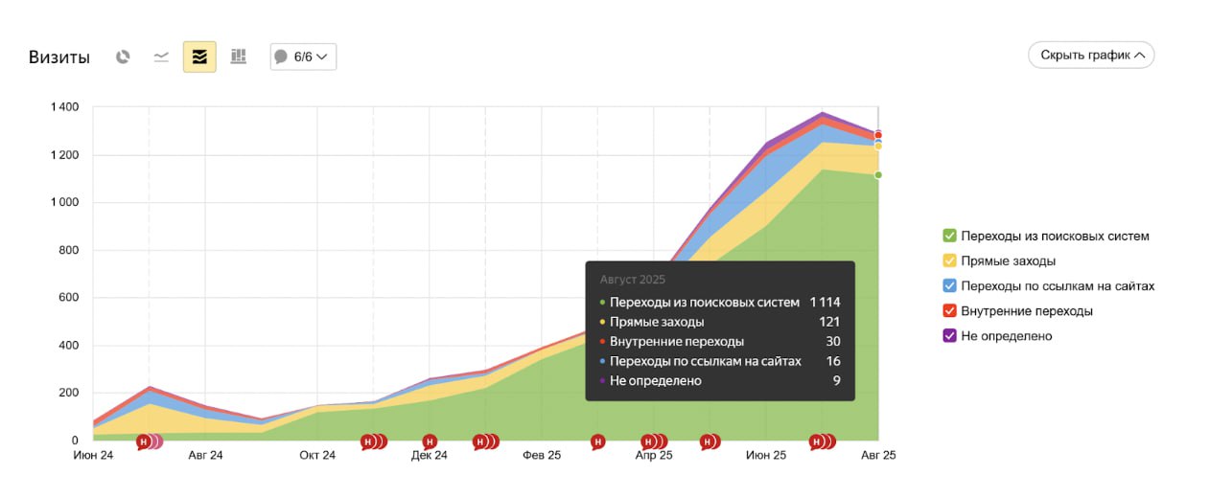Viewport: 1210px width, 498px height.
Task: Click the note marker near Фев 25
Action: point(598,441)
